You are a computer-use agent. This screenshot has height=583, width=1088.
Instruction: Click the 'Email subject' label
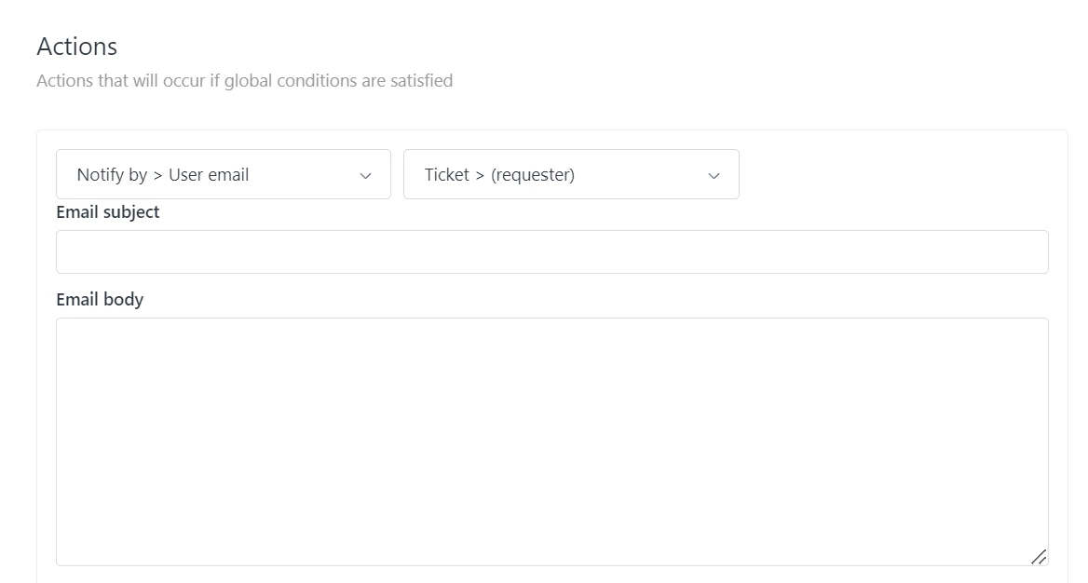pos(108,212)
